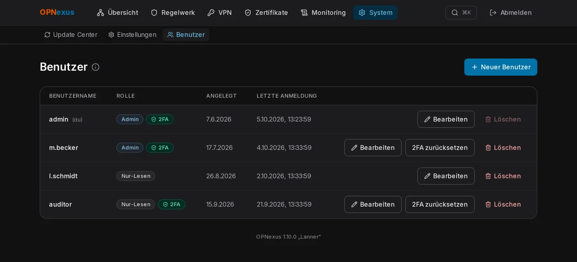Click the Rolle column header
The height and width of the screenshot is (262, 577).
click(x=126, y=96)
